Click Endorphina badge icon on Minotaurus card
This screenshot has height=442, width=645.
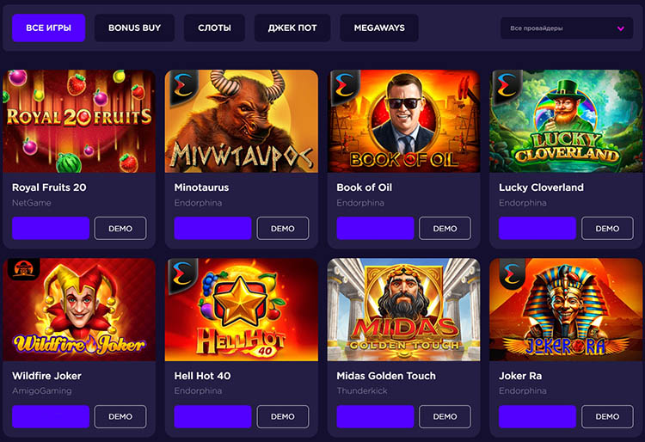[x=180, y=86]
